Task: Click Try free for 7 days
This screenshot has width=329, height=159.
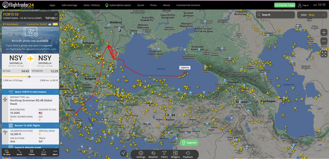Action: (x=285, y=5)
